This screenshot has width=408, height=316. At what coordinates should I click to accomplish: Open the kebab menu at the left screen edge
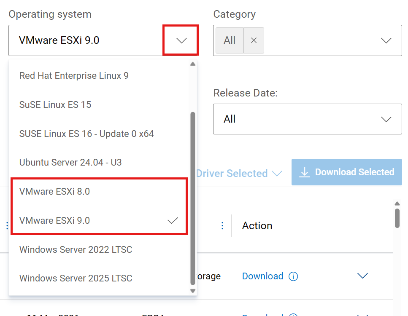7,225
